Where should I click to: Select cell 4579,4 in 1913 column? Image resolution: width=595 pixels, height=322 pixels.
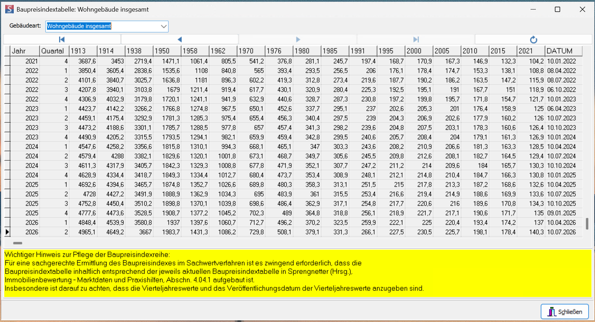(x=83, y=156)
